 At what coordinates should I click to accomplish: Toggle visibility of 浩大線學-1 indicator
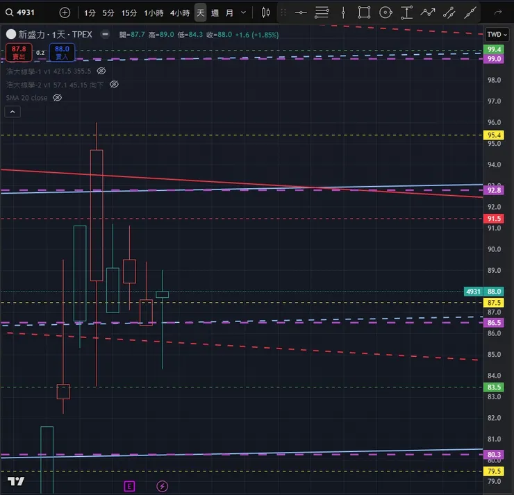[101, 71]
